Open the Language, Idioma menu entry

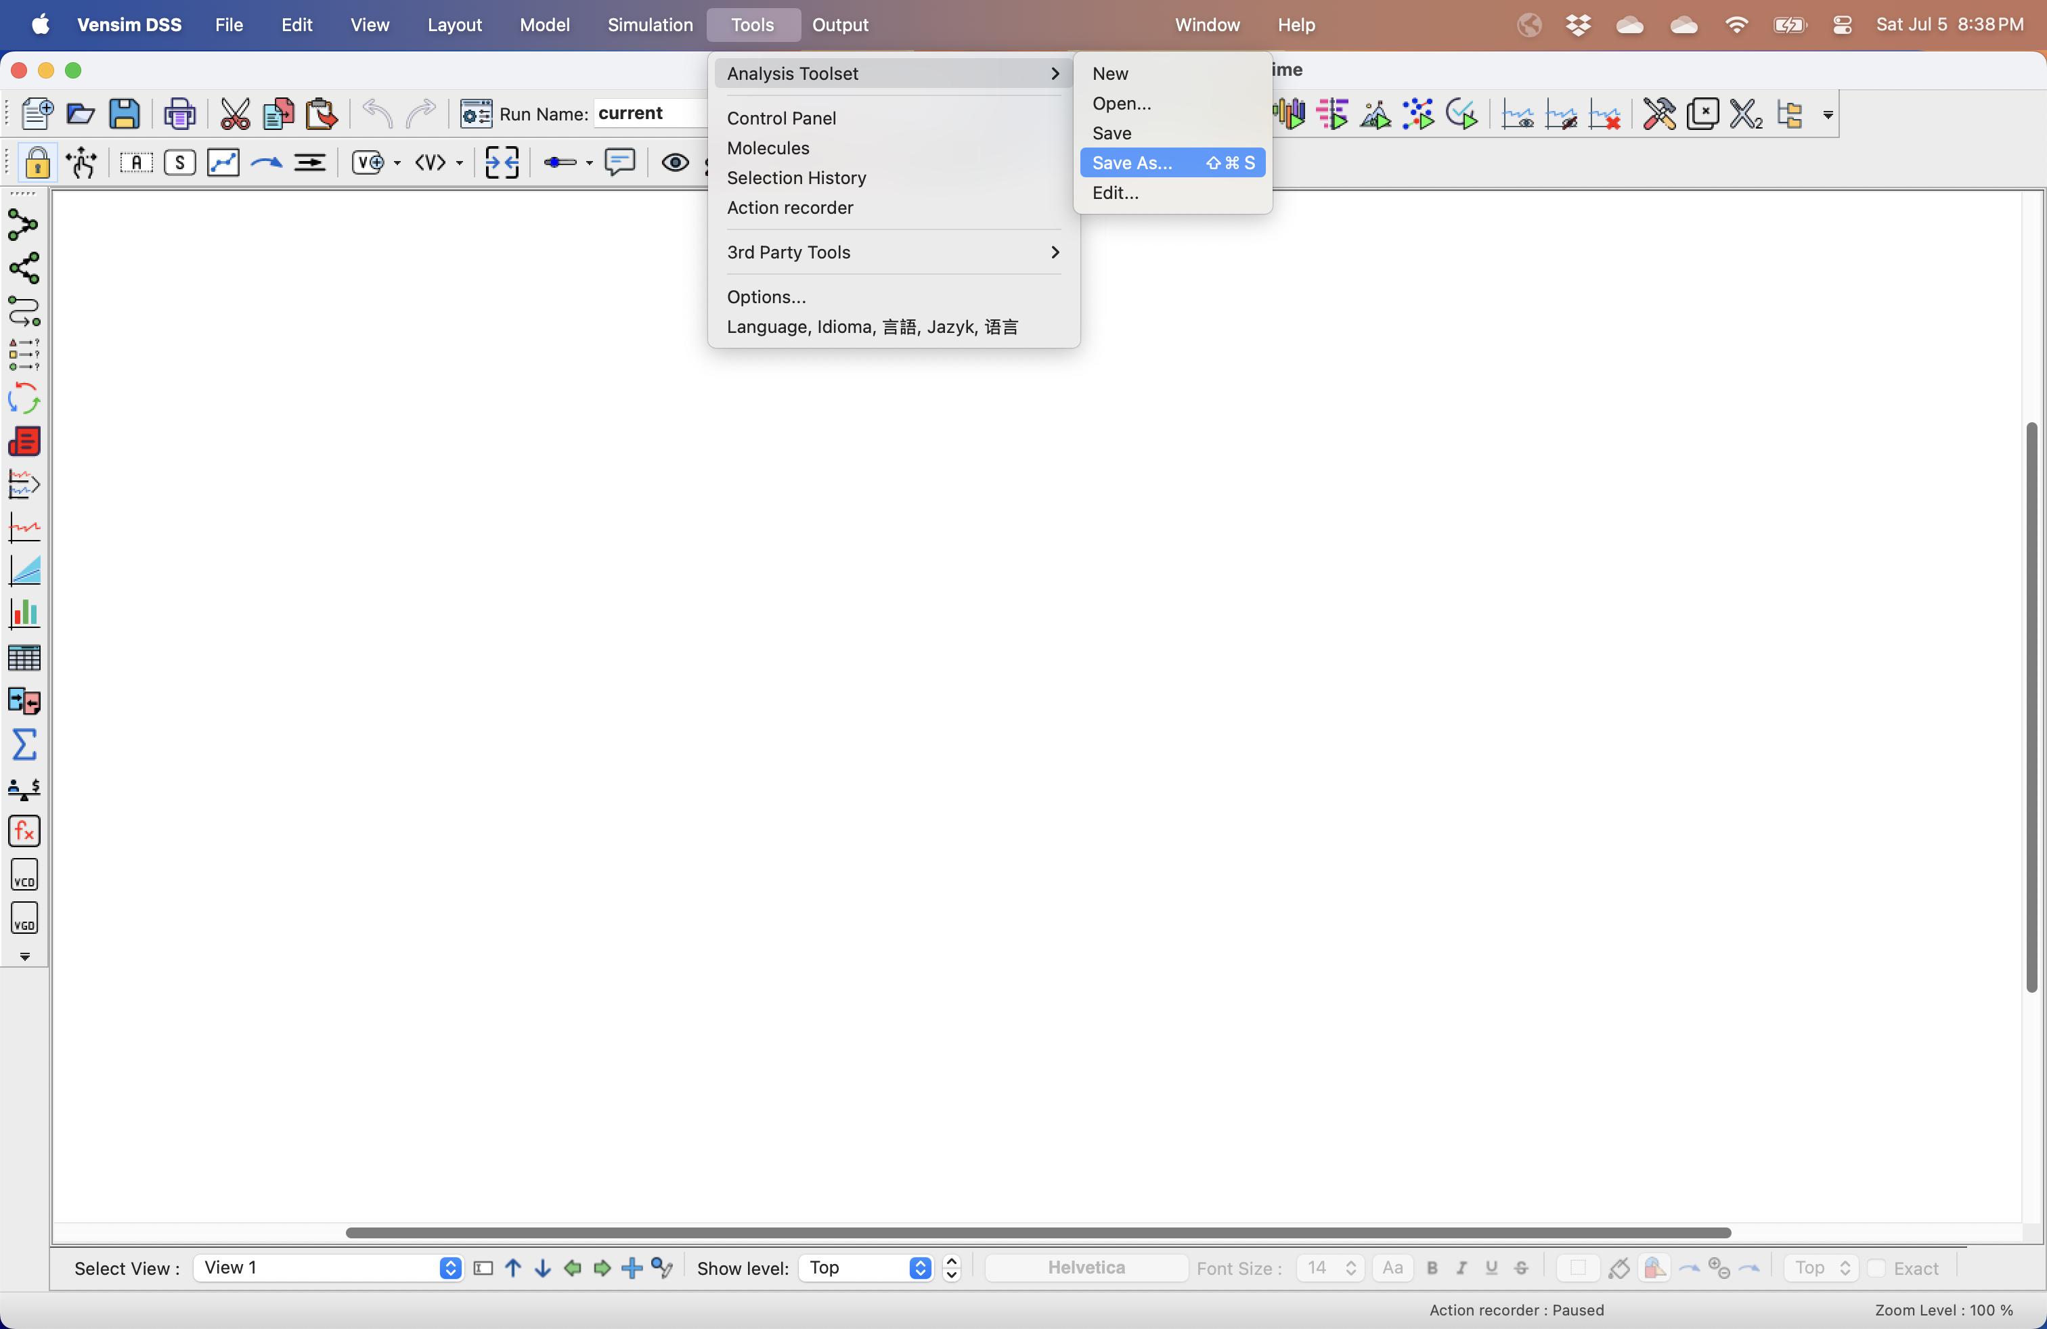click(893, 327)
